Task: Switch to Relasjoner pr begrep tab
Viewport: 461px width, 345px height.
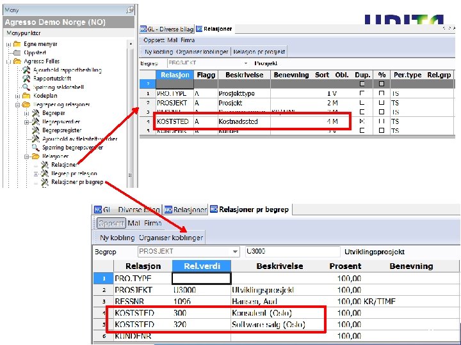Action: 250,210
